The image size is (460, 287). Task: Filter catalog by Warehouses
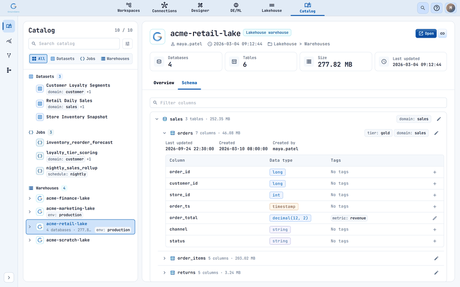115,58
